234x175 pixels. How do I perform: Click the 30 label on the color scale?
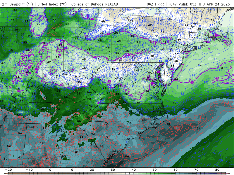point(113,170)
